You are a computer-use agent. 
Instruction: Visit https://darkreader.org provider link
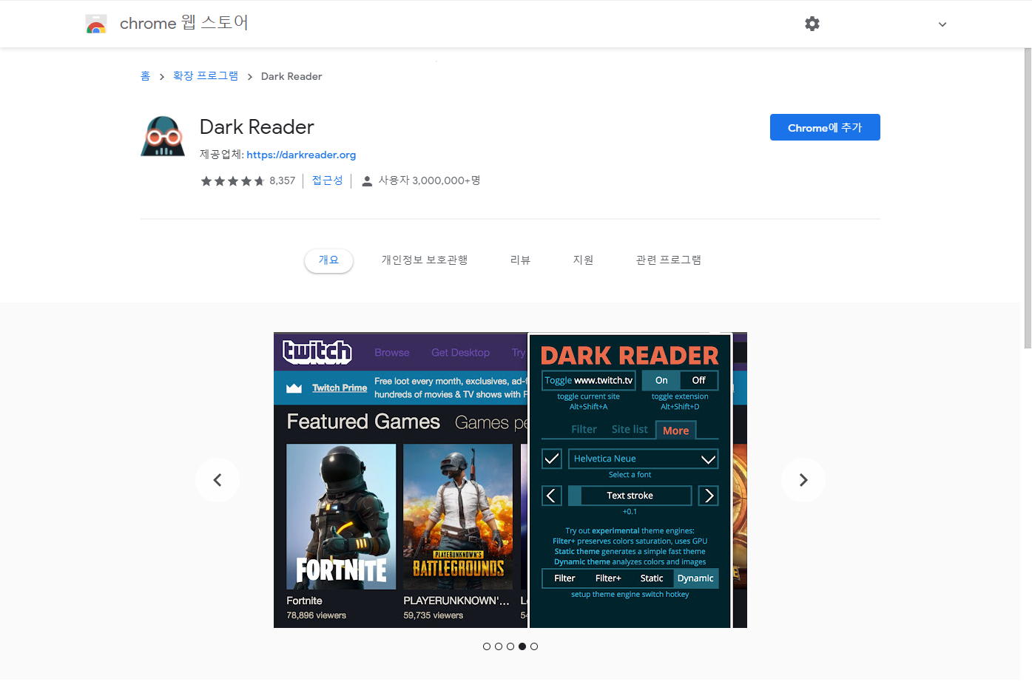click(x=301, y=155)
